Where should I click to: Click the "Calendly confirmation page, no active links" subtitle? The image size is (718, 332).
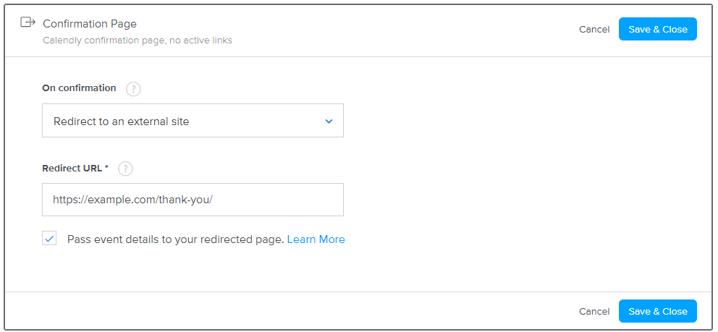coord(138,41)
